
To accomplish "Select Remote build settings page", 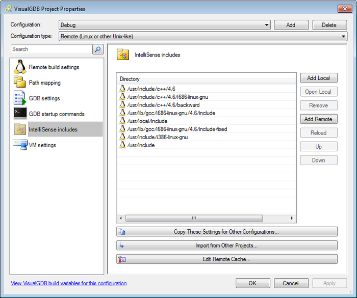I will tap(54, 67).
